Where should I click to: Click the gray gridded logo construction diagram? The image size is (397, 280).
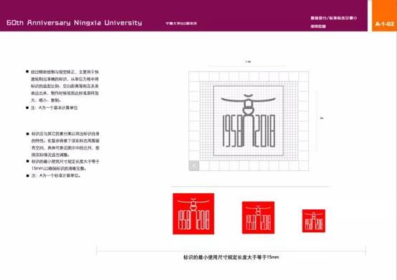coord(249,121)
